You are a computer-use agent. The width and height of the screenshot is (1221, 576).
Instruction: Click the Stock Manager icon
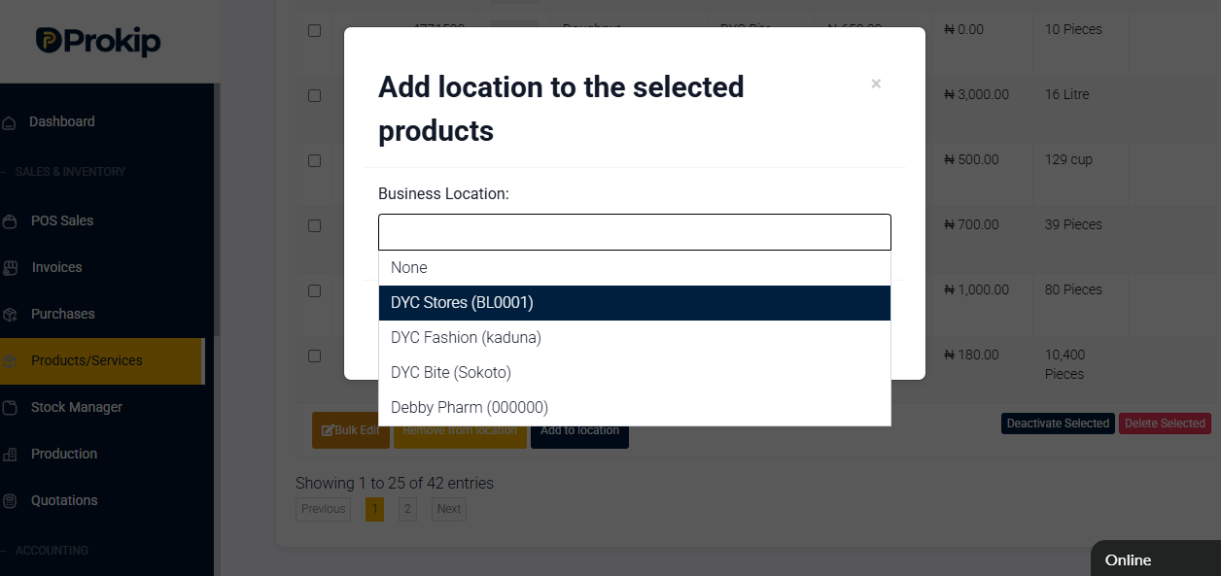[x=10, y=408]
